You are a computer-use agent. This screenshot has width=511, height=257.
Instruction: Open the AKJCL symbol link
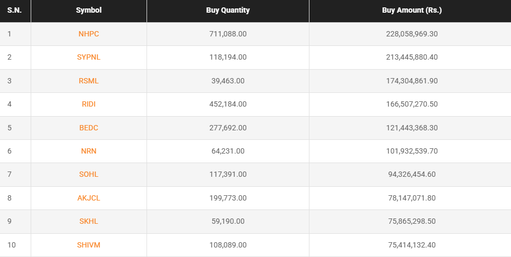[x=88, y=198]
